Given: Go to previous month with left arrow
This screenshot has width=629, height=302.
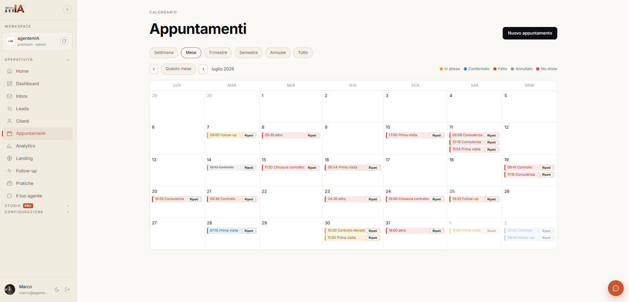Looking at the screenshot, I should tap(154, 69).
